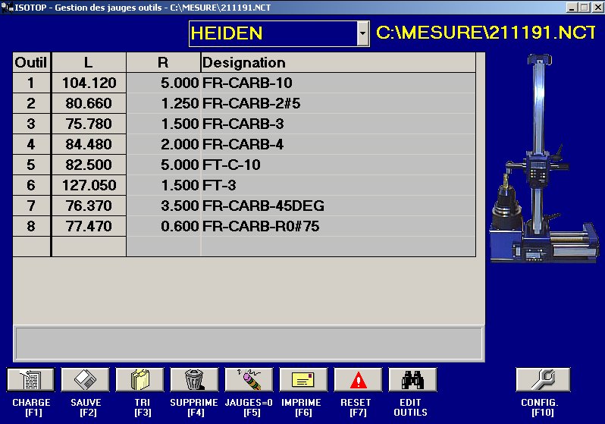Viewport: 605px width, 424px height.
Task: Close the ISOTOP window
Action: tap(597, 8)
